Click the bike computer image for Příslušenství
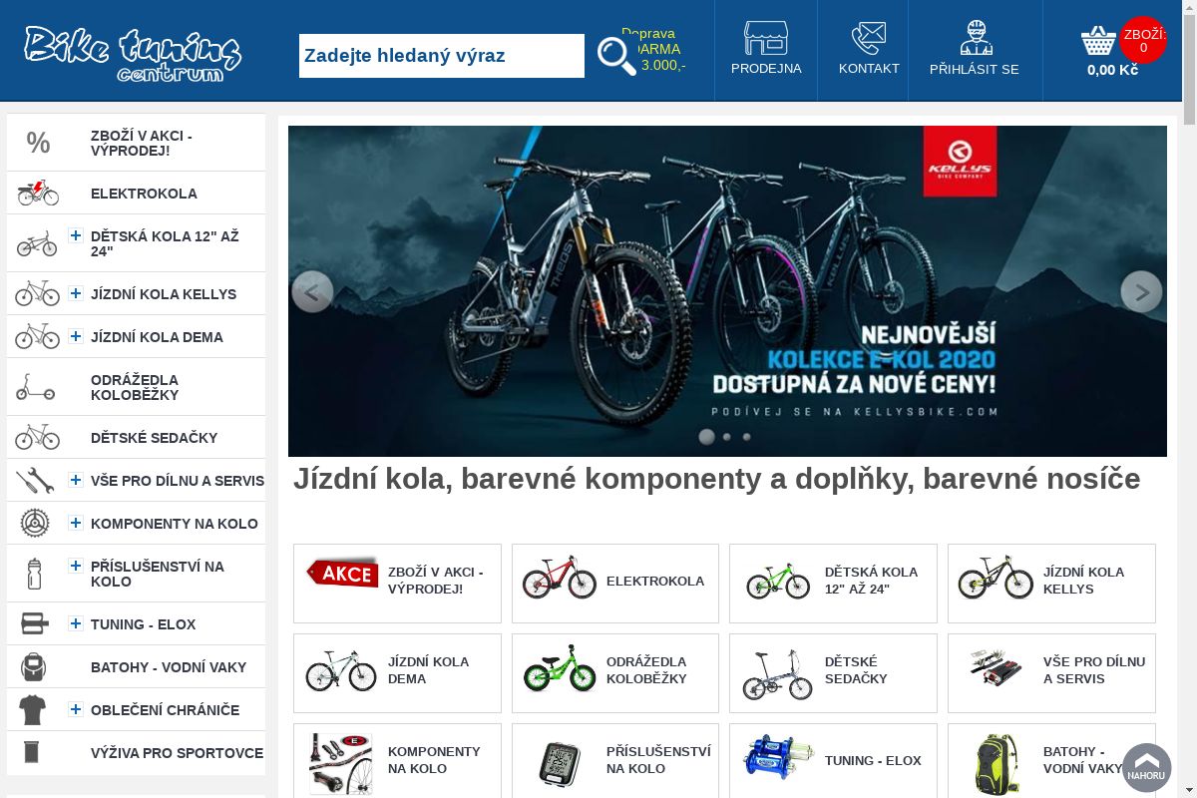The width and height of the screenshot is (1197, 798). click(x=560, y=764)
